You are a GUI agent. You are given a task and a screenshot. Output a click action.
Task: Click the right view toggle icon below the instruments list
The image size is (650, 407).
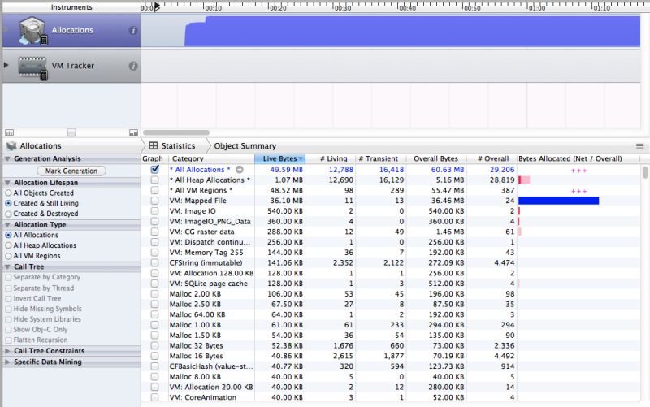pos(133,132)
